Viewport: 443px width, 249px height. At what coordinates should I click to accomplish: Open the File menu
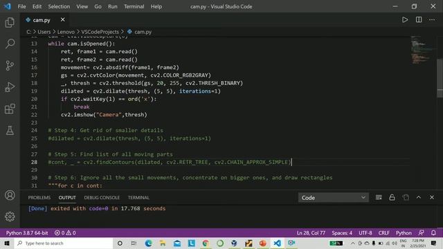(21, 6)
